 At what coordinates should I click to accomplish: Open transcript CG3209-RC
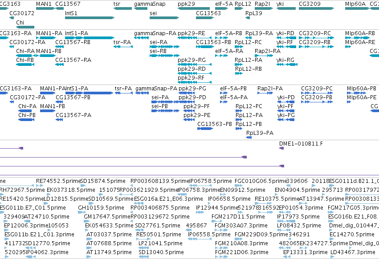click(x=315, y=33)
